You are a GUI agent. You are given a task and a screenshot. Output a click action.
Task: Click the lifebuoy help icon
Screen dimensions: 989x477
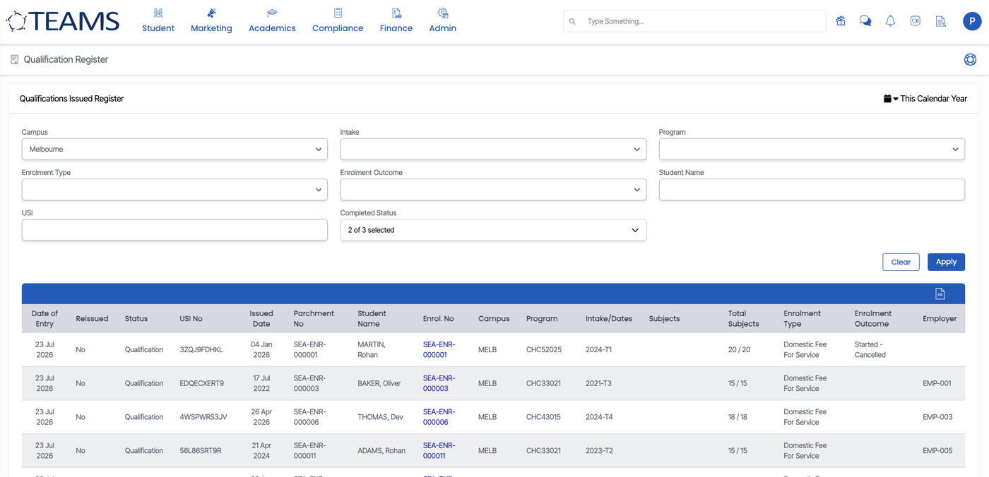970,59
